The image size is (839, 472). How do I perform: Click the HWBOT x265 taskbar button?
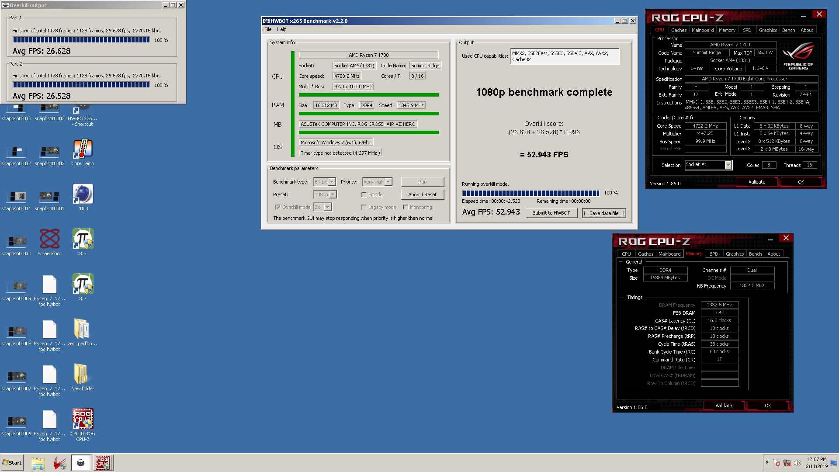point(80,463)
